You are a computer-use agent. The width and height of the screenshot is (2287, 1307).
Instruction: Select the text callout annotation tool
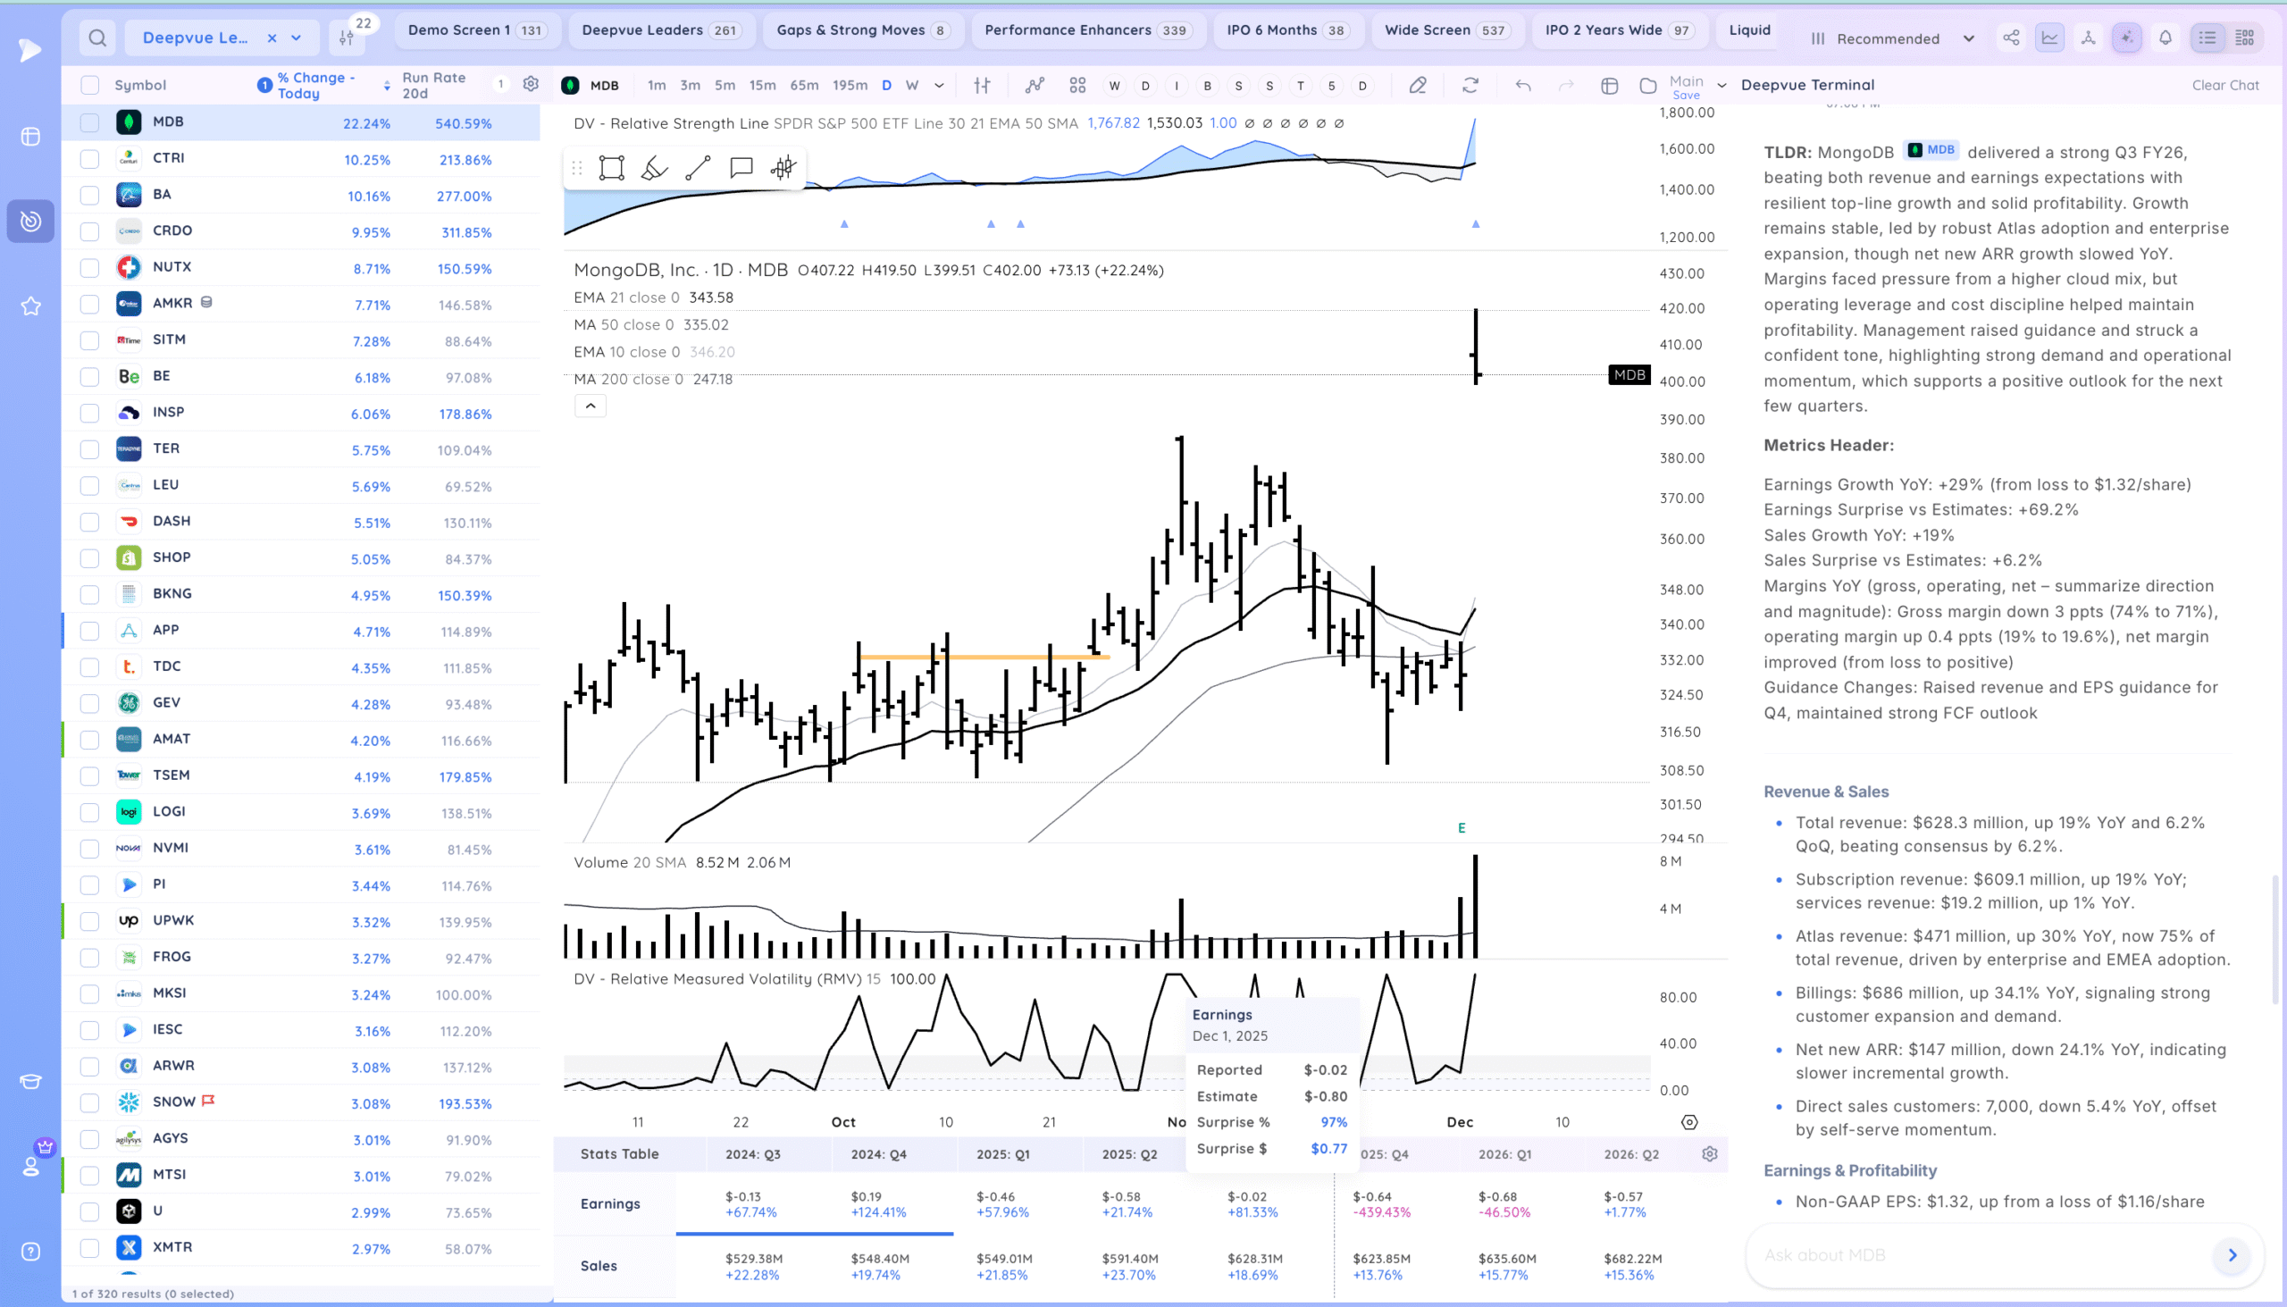(x=741, y=168)
